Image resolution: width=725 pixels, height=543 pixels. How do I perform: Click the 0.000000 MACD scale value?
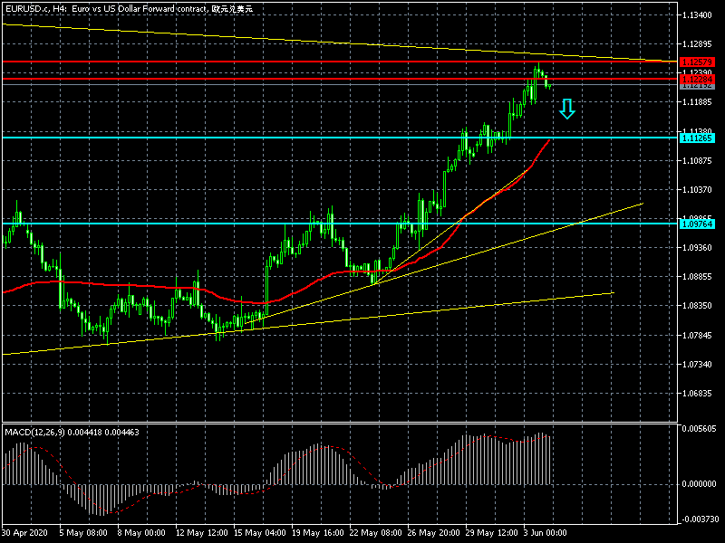(699, 484)
